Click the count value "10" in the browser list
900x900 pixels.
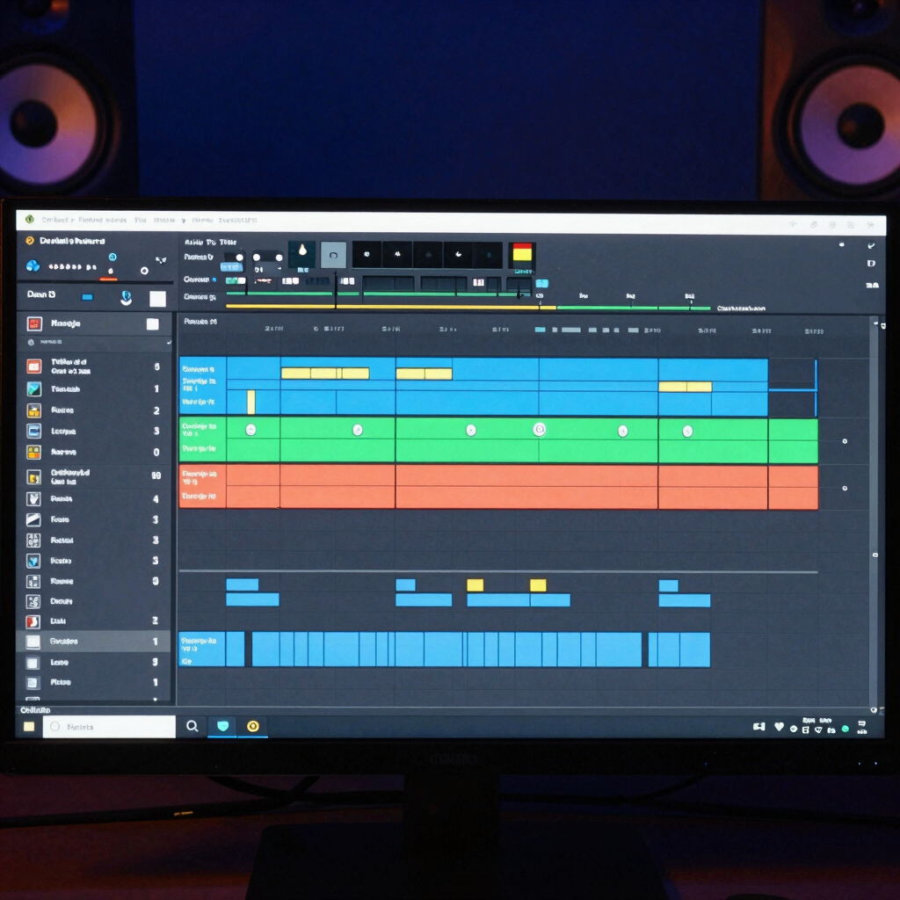[156, 475]
